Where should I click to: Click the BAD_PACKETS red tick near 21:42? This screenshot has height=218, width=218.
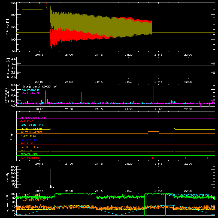(152, 158)
